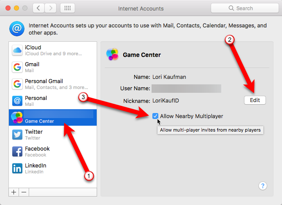Show all preferences grid icon
The image size is (282, 205).
click(68, 8)
